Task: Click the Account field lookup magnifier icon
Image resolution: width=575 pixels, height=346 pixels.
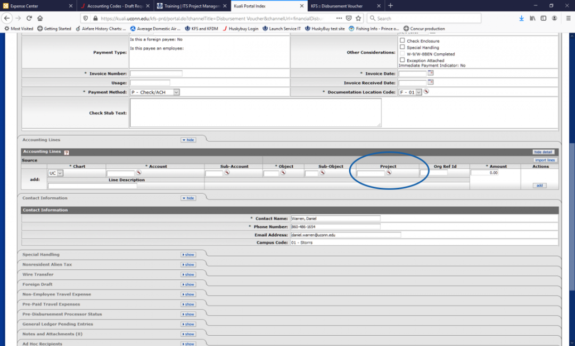Action: pyautogui.click(x=138, y=173)
